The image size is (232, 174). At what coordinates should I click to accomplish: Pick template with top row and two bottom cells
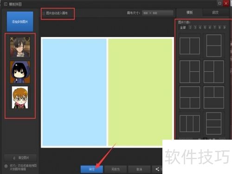pyautogui.click(x=190, y=97)
